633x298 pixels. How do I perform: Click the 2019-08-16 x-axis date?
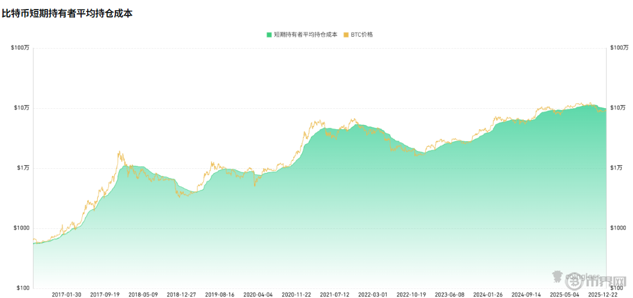[x=220, y=294]
